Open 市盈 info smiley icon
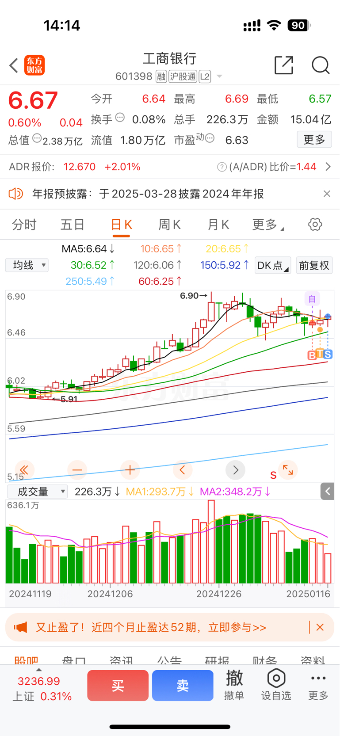 tap(210, 138)
